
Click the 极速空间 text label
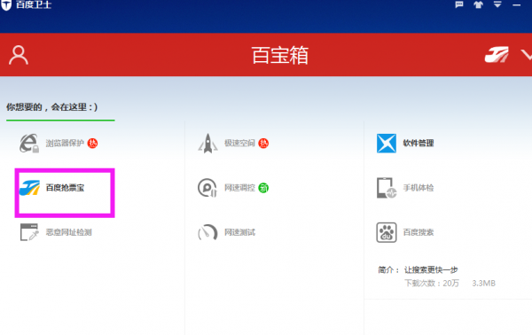239,143
